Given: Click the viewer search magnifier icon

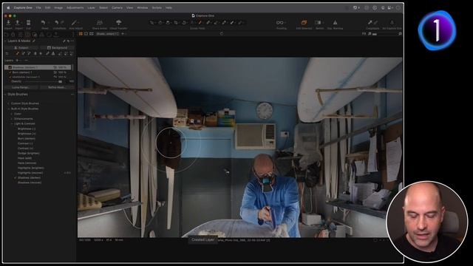Looking at the screenshot, I should point(401,34).
